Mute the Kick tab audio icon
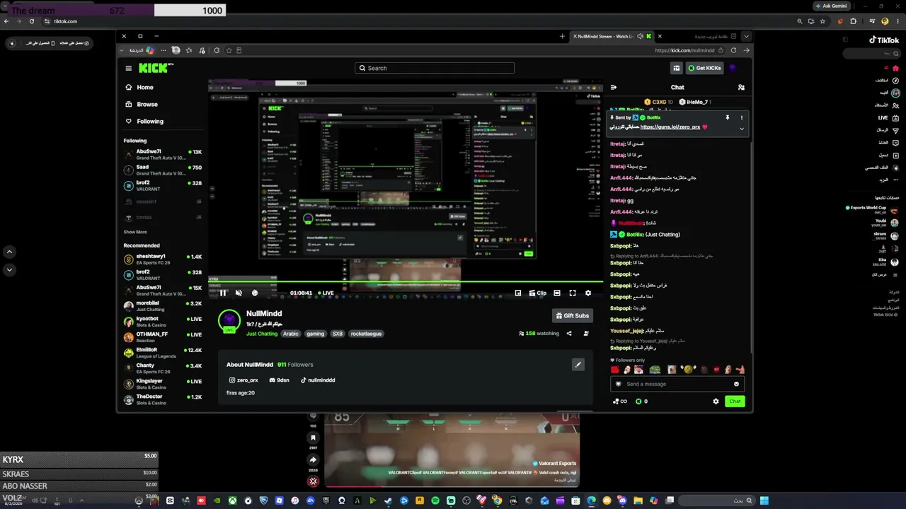 pos(640,36)
